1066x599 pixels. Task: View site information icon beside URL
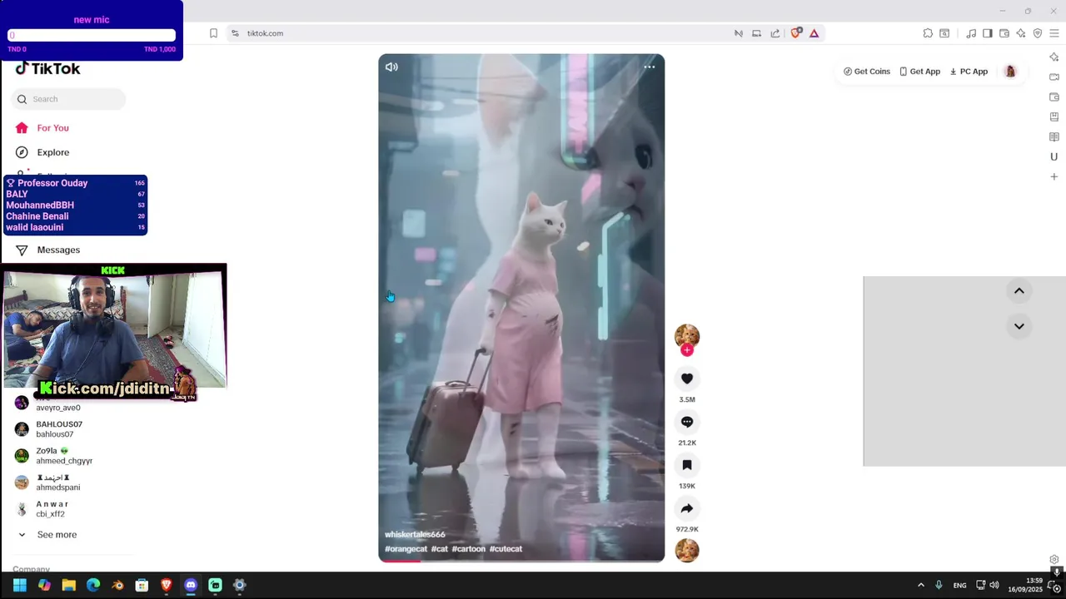[x=235, y=33]
